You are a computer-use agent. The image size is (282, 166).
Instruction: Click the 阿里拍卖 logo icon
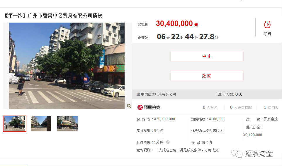click(140, 107)
